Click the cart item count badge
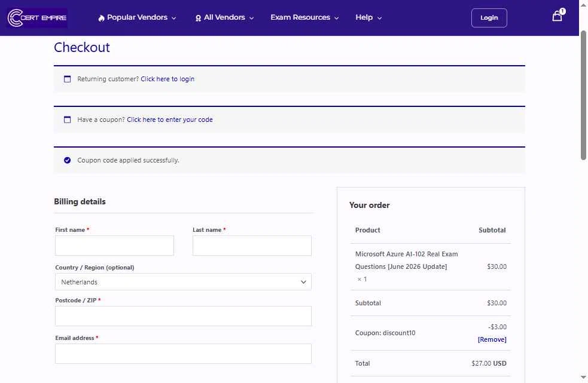Image resolution: width=588 pixels, height=383 pixels. (562, 11)
